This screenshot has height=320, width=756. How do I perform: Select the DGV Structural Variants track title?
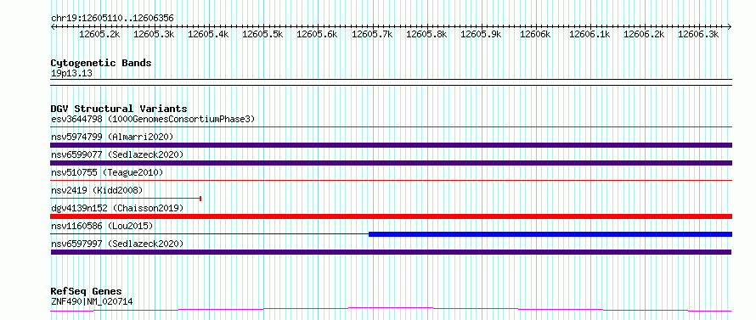119,109
